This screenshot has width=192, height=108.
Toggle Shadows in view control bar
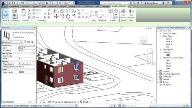[59, 102]
